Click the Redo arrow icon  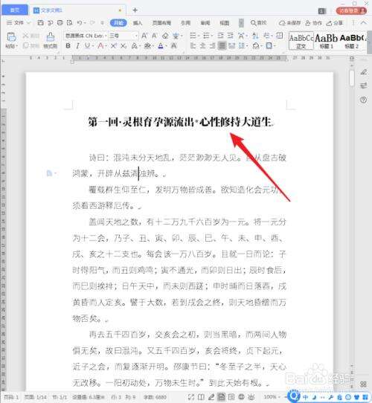click(92, 23)
